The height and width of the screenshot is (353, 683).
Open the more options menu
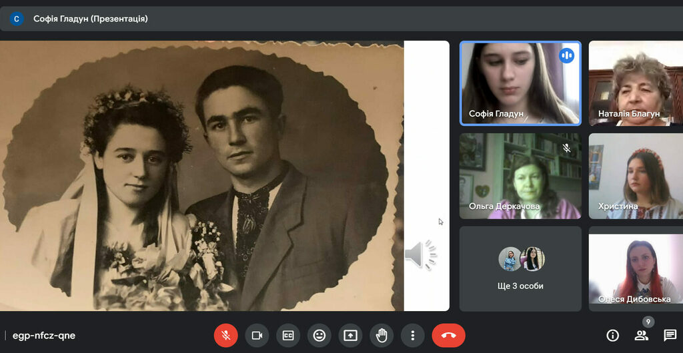click(413, 335)
